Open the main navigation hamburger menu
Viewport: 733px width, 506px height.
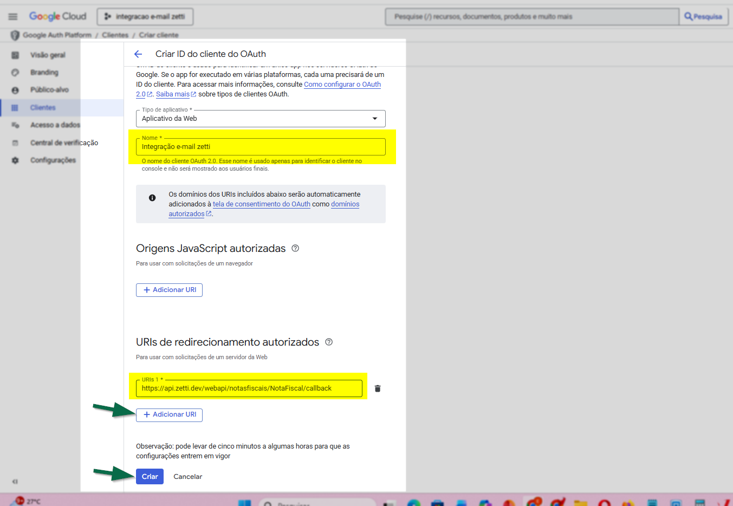pos(13,17)
